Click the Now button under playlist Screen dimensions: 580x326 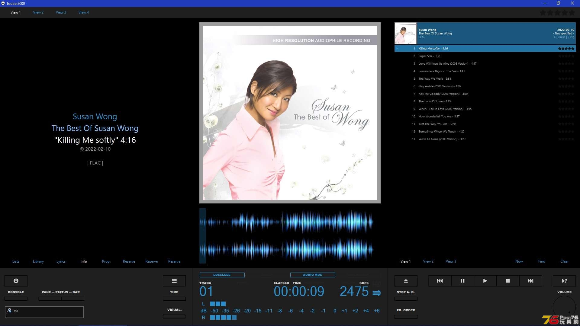(x=519, y=261)
